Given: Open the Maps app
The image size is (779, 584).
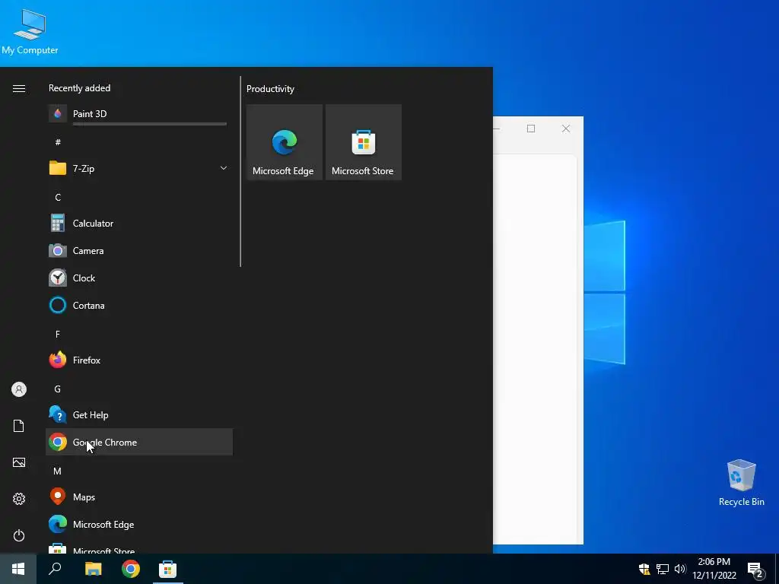Looking at the screenshot, I should point(138,497).
